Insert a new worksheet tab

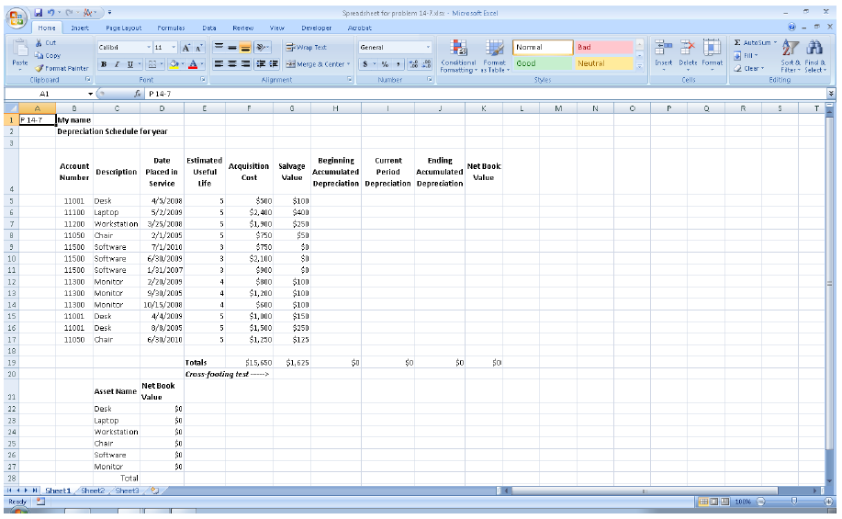coord(154,491)
